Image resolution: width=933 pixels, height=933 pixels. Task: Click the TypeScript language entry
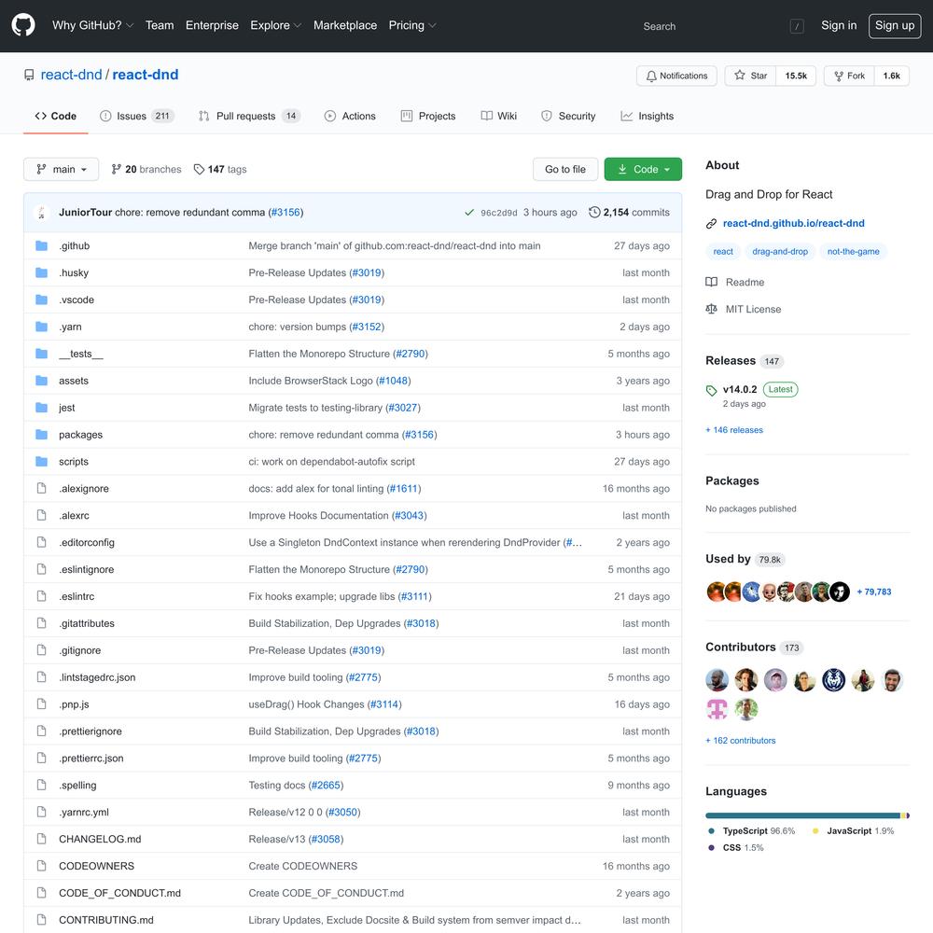click(x=751, y=831)
